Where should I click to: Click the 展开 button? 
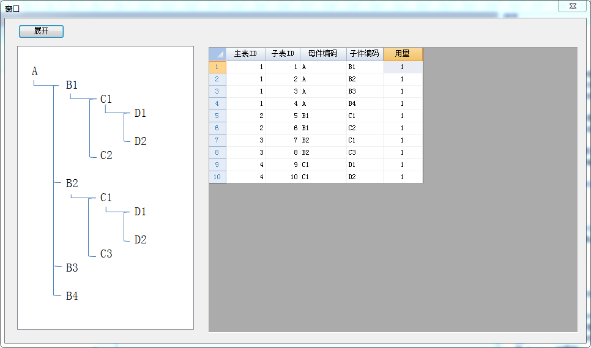click(41, 31)
